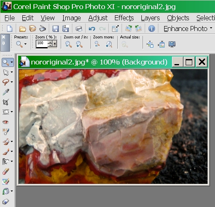Viewport: 215px width, 207px height.
Task: Choose the Freehand Selection lasso tool
Action: pos(6,82)
